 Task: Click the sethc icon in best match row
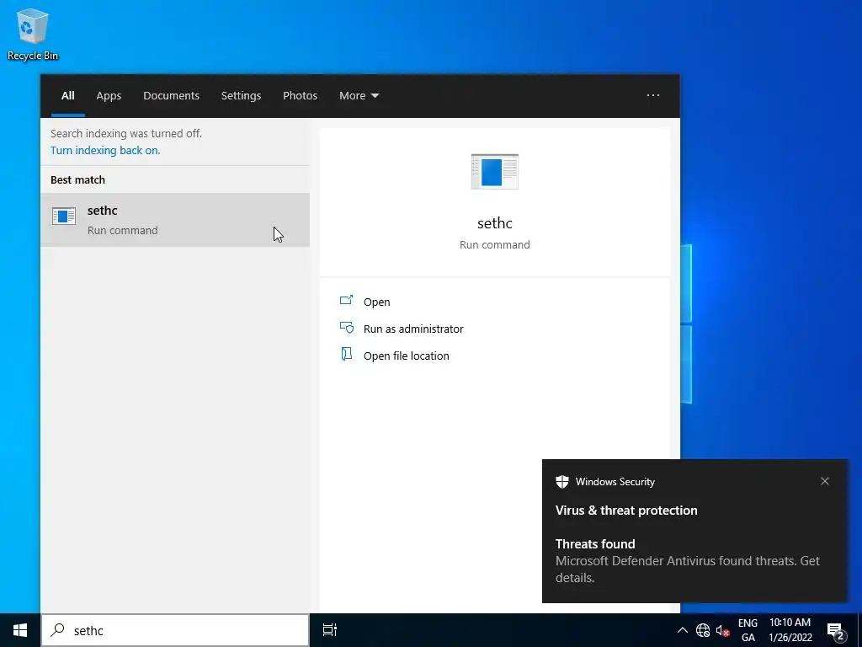[x=64, y=217]
